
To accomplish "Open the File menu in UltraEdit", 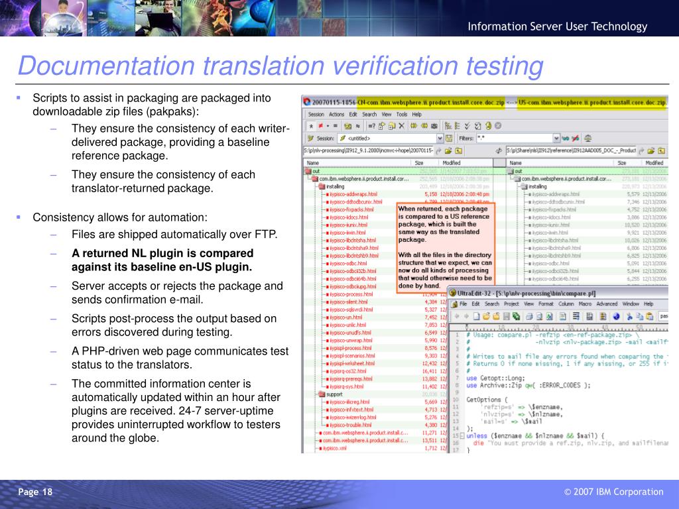I will (x=463, y=304).
